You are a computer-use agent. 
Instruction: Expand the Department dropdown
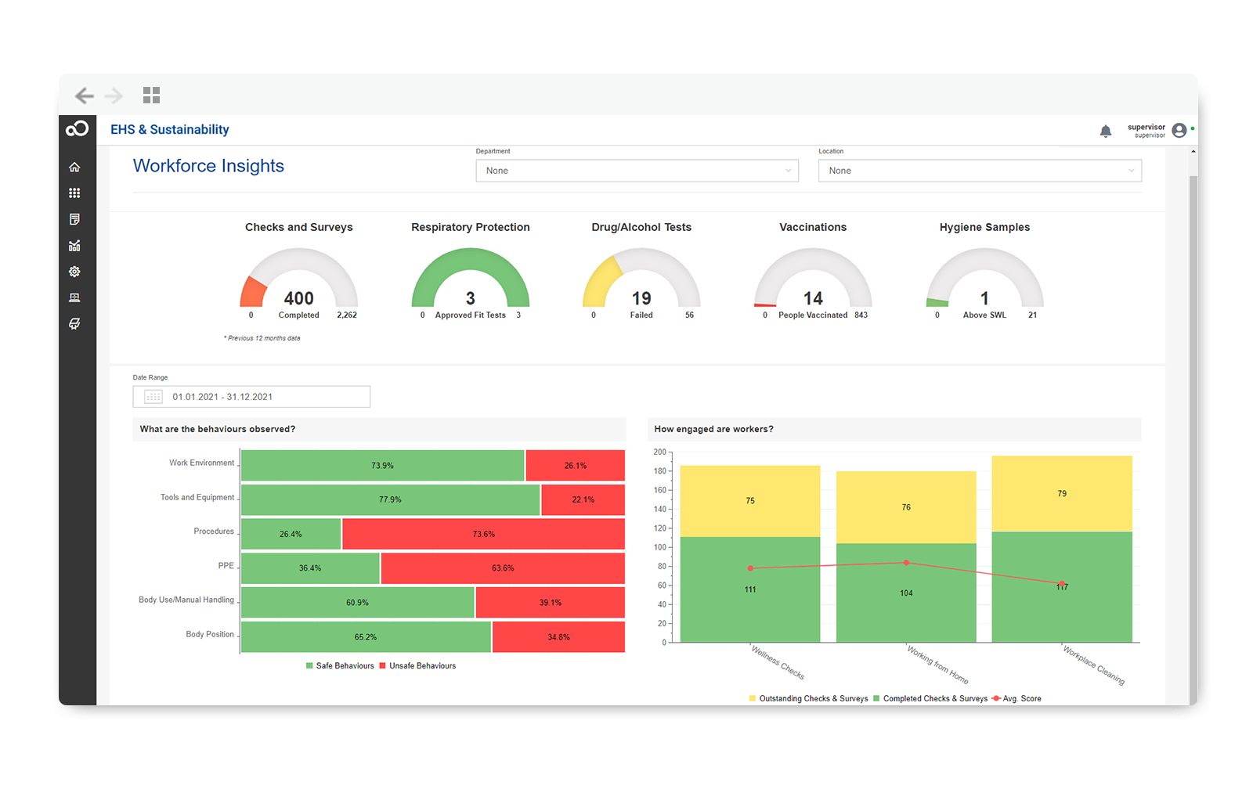[x=637, y=171]
